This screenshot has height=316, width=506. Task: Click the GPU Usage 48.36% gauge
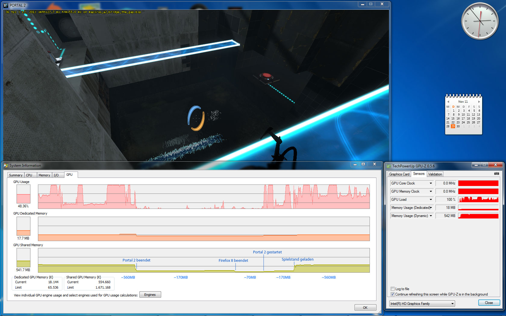pyautogui.click(x=23, y=194)
